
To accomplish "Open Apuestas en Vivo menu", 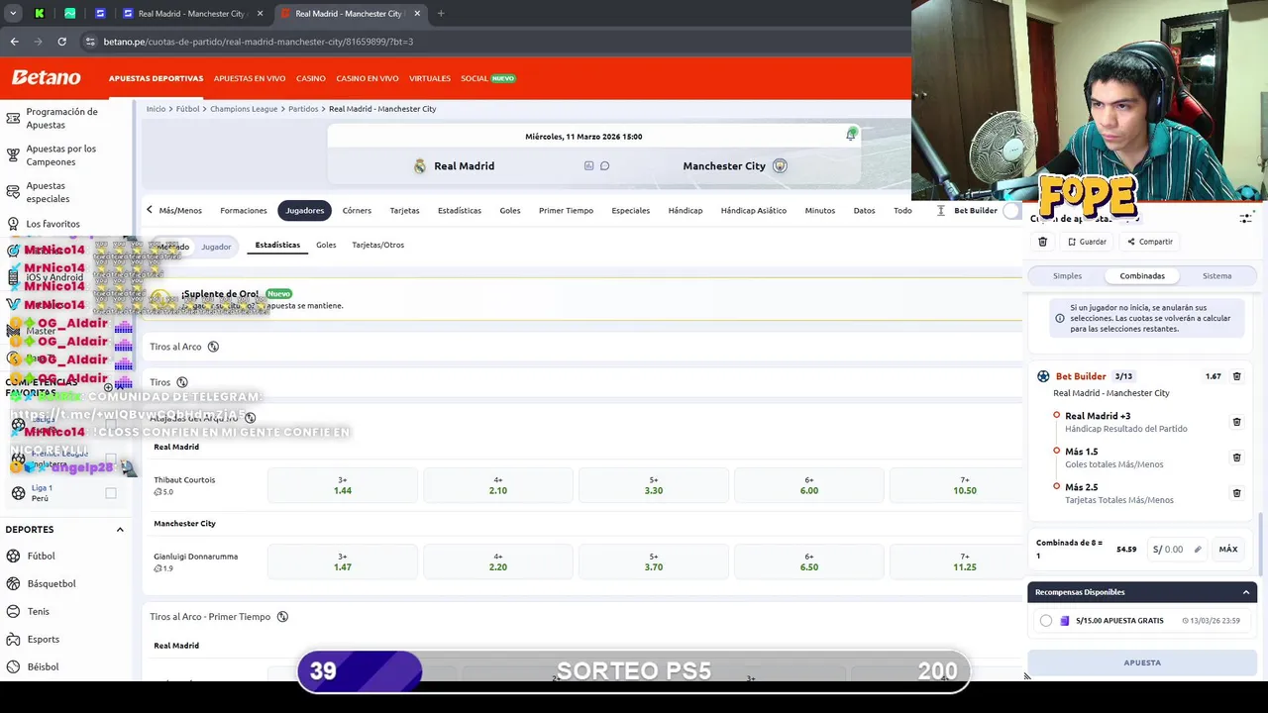I will (250, 78).
